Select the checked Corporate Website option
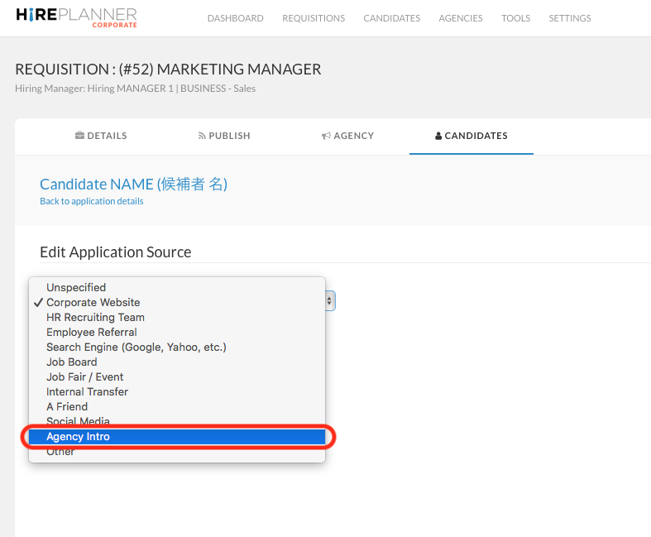651x537 pixels. pos(93,302)
